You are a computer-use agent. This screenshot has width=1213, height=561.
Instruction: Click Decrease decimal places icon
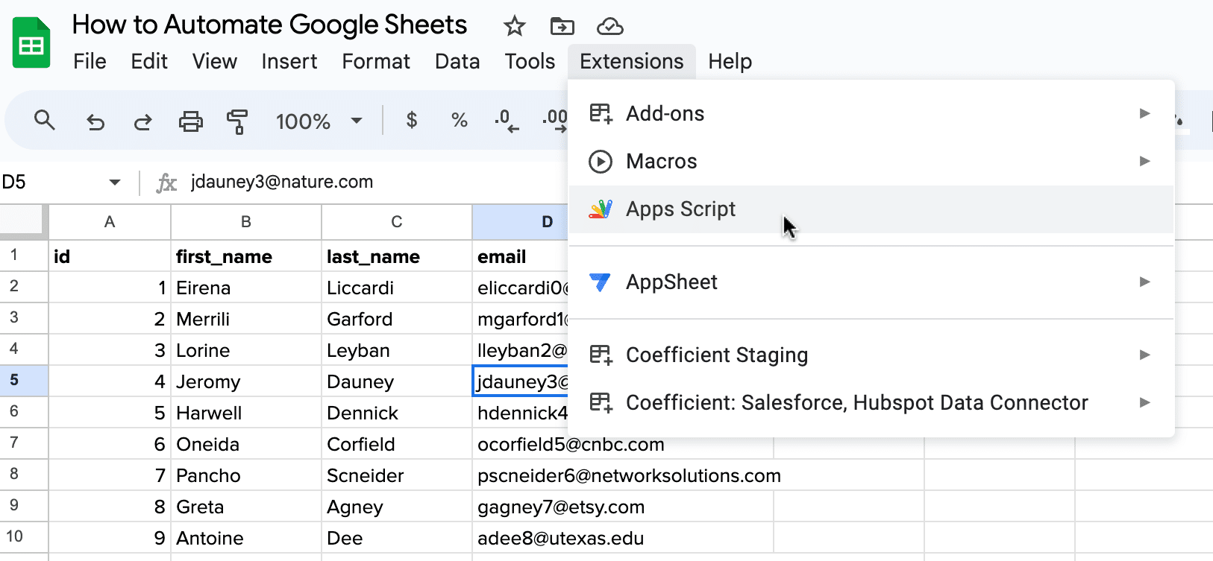pyautogui.click(x=507, y=121)
